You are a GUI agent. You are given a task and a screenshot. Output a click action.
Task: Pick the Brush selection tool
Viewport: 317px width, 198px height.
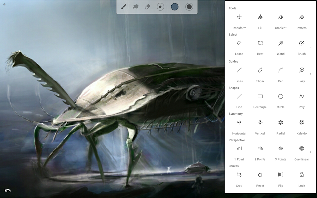click(x=302, y=43)
